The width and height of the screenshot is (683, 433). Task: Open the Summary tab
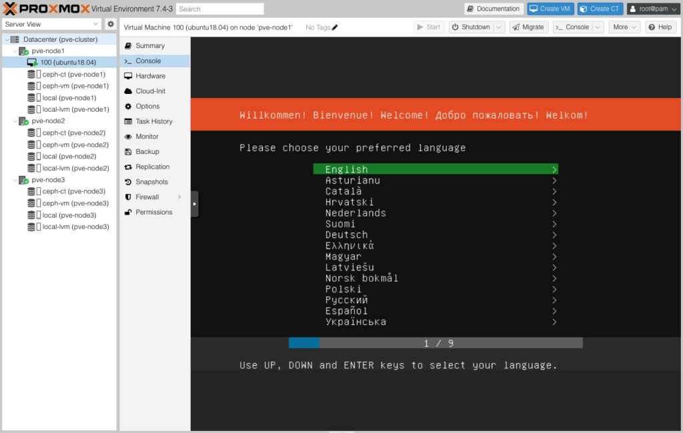coord(155,46)
